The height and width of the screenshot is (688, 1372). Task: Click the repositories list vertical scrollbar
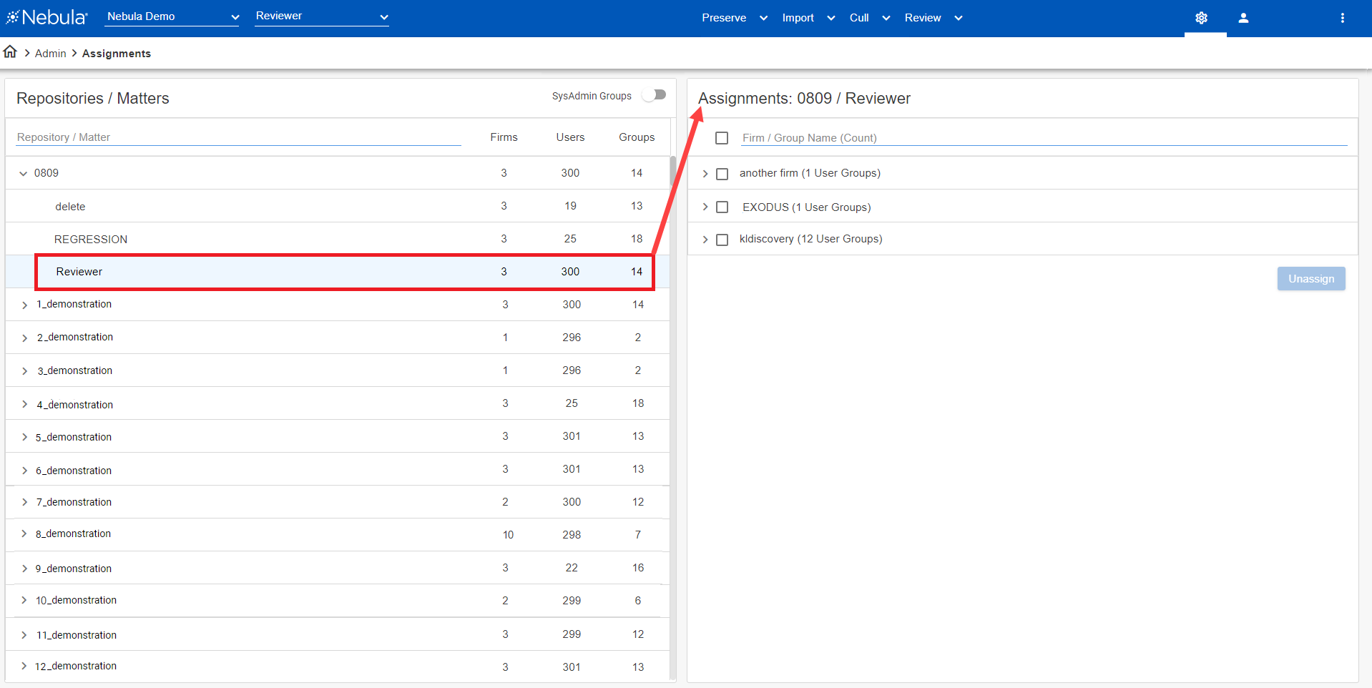672,172
